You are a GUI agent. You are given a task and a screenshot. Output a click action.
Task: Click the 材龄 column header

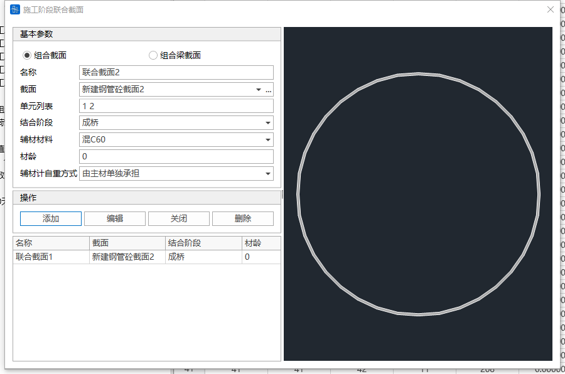tap(262, 243)
